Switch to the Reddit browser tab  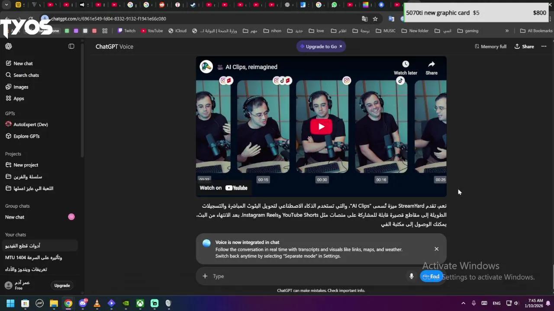162,5
